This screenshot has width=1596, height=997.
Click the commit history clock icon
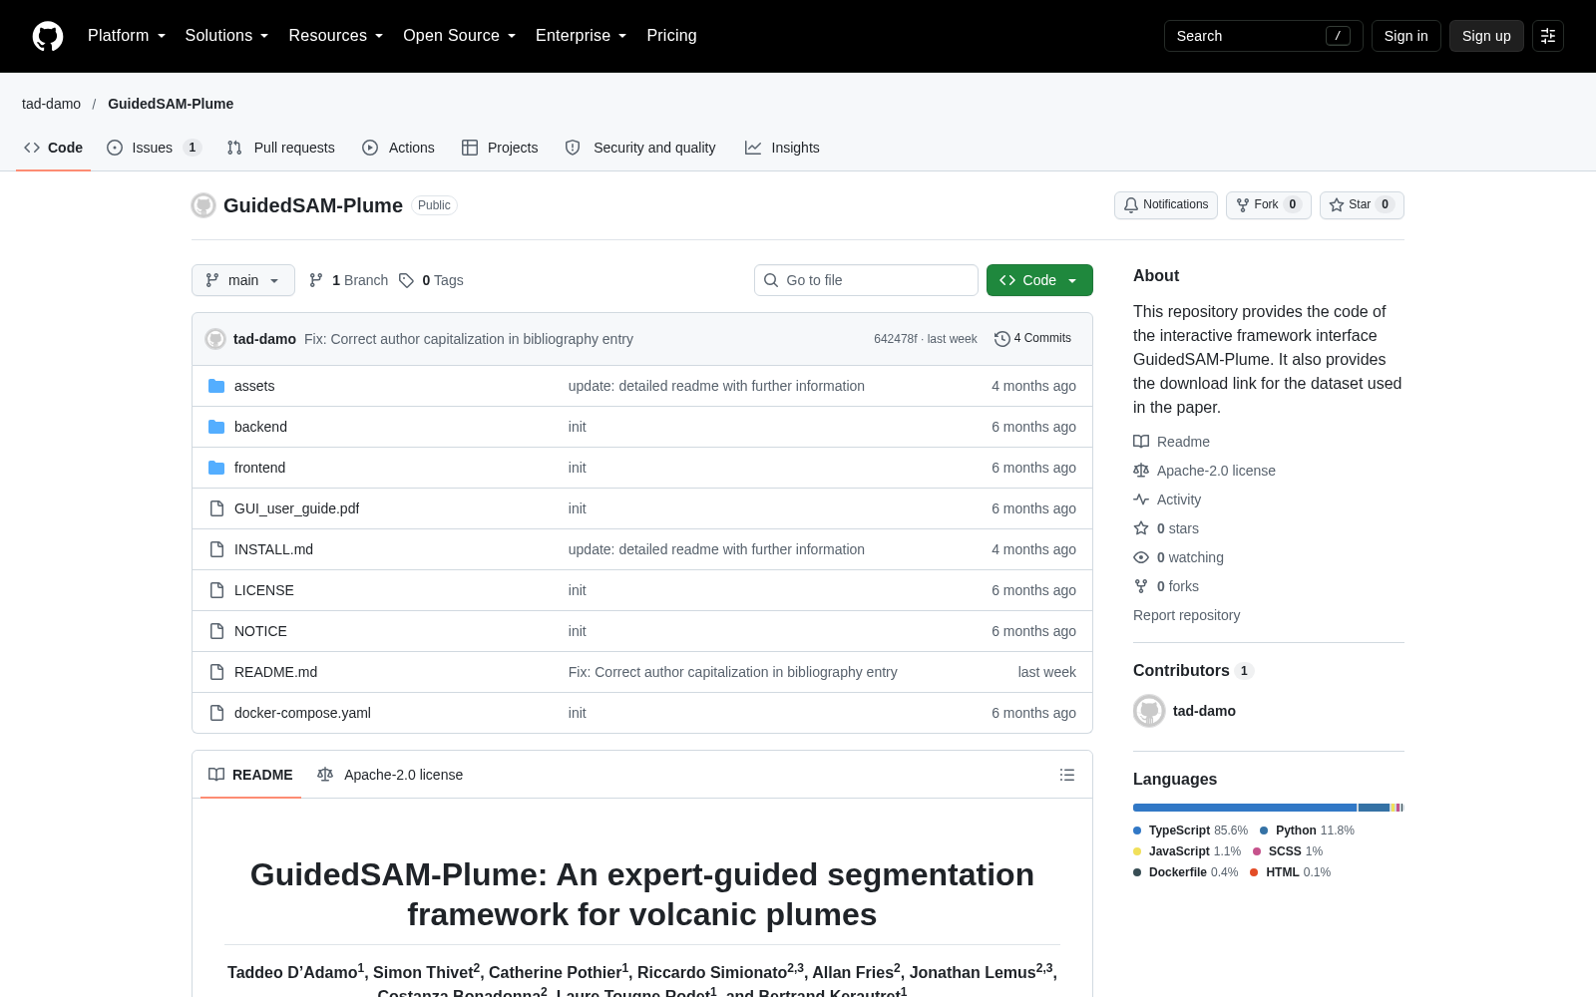(x=1001, y=339)
